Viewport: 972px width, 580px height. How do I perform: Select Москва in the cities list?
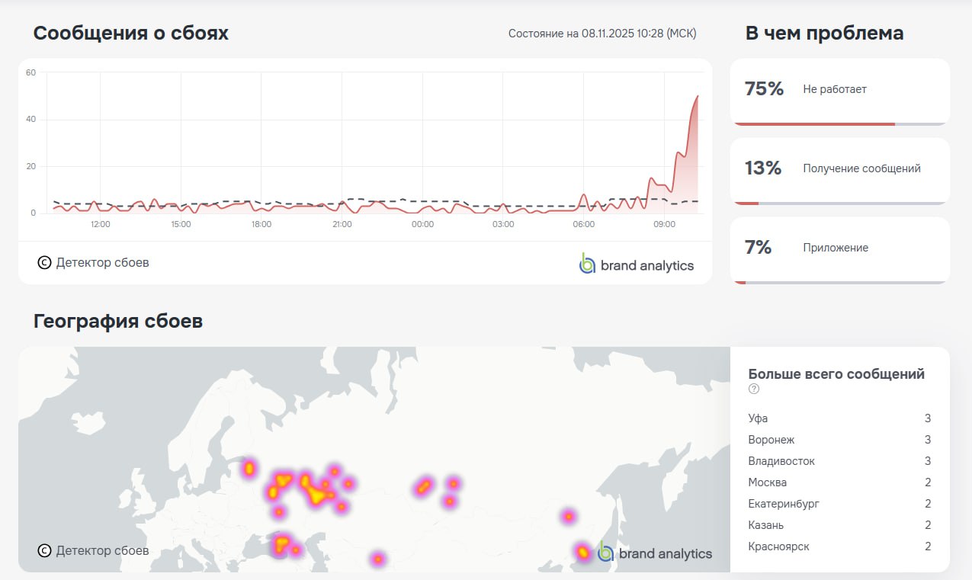(x=768, y=482)
